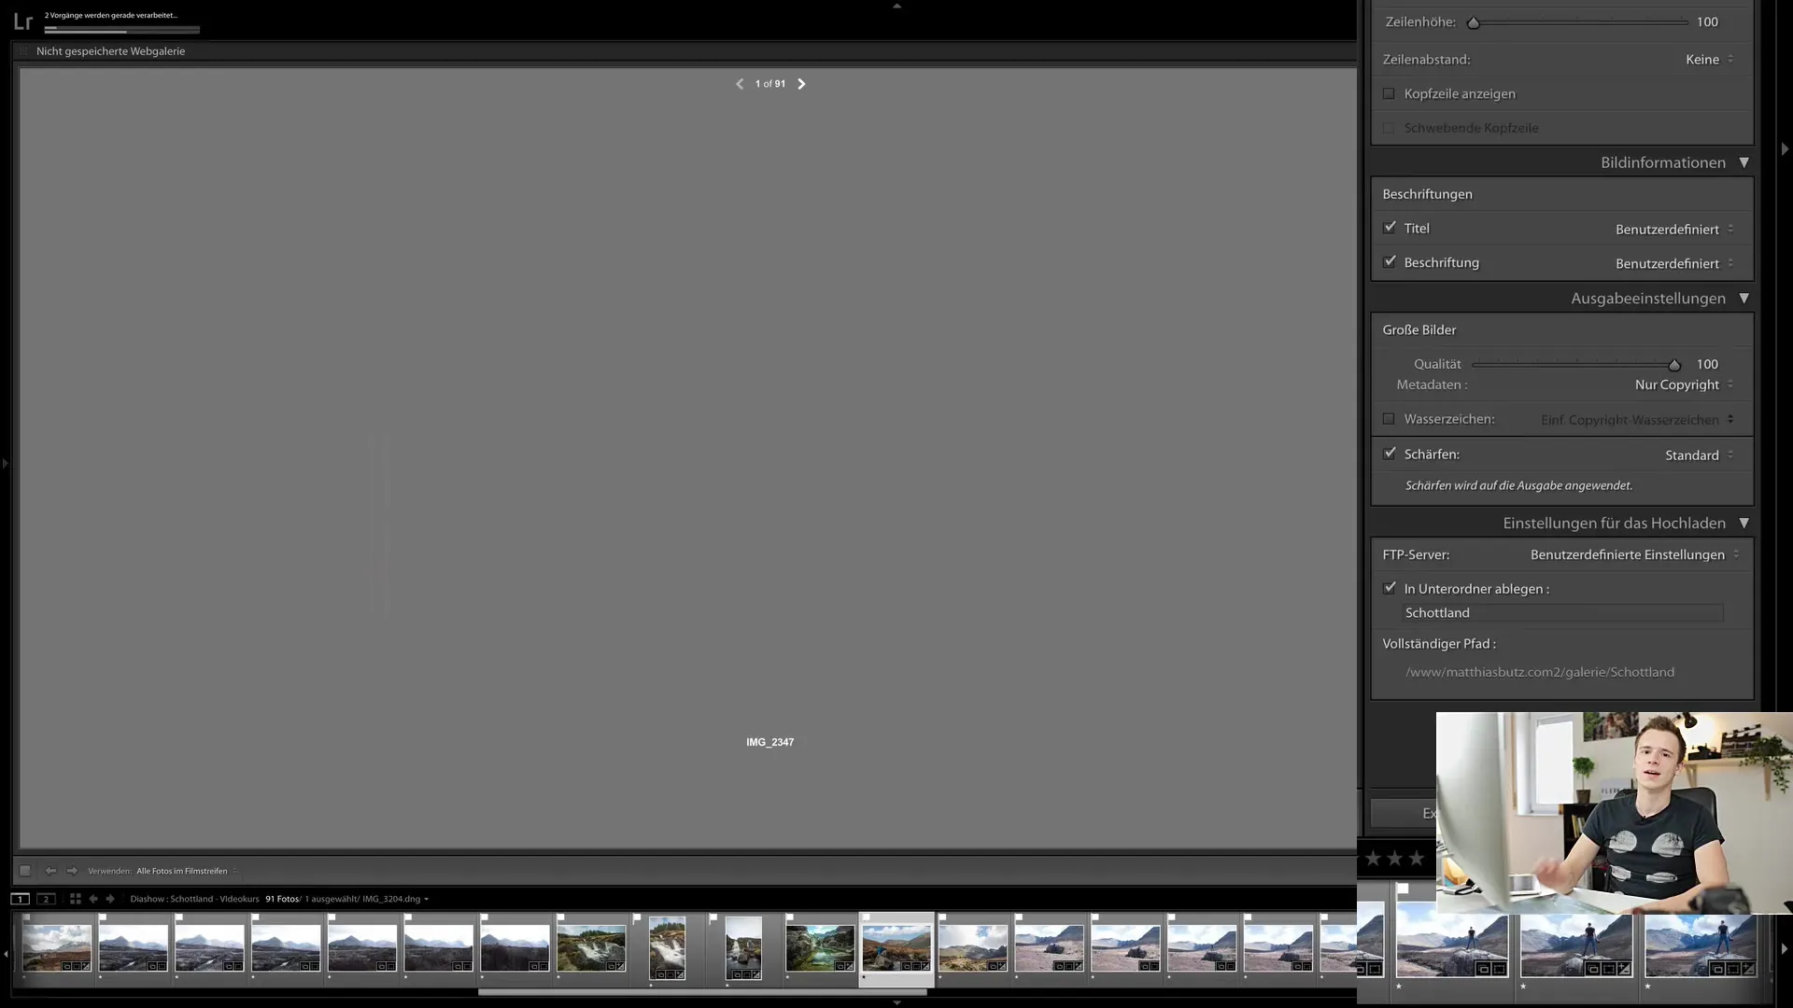Toggle In Unterordner ablegen checkbox
Image resolution: width=1793 pixels, height=1008 pixels.
coord(1390,588)
